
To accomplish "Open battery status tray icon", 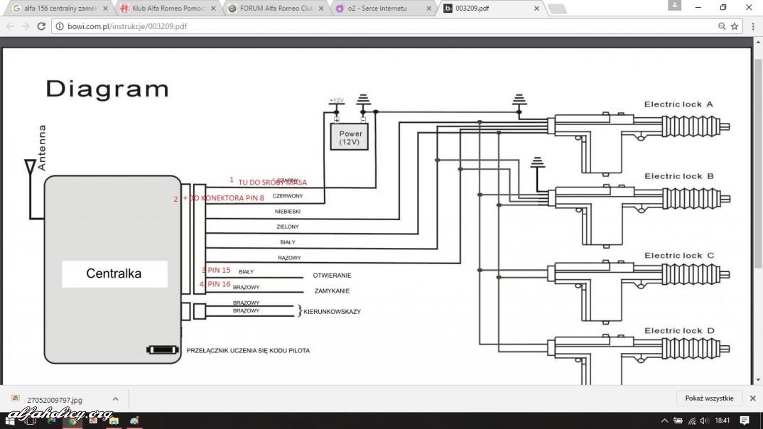I will (678, 420).
